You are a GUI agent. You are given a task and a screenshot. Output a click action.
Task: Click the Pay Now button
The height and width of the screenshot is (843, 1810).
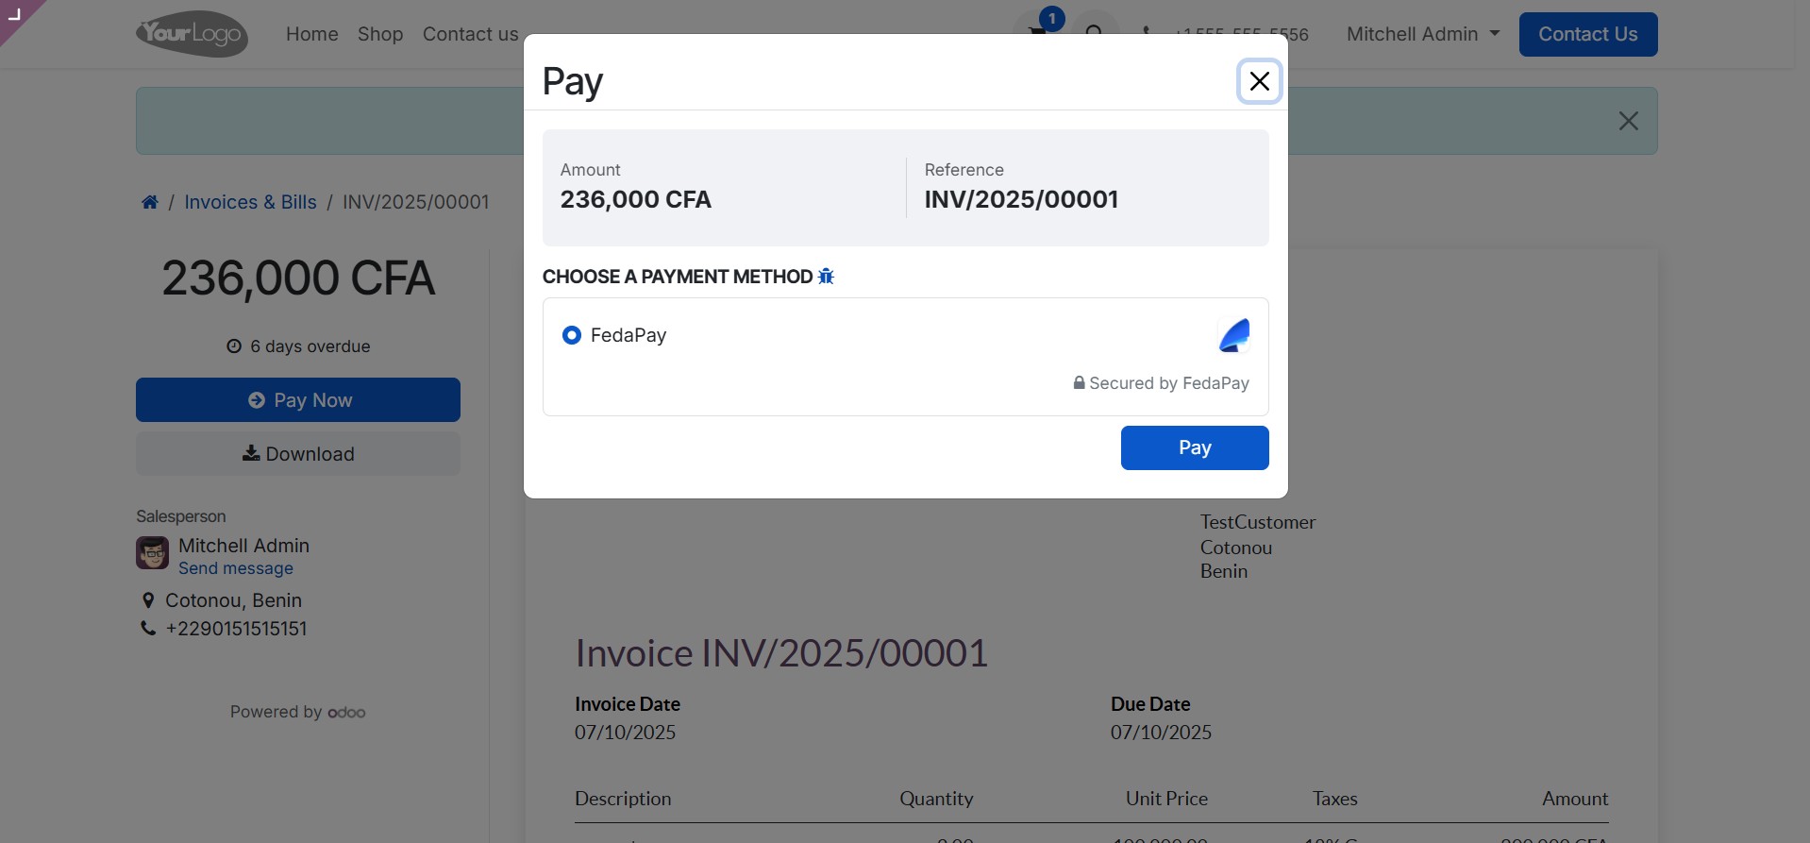(298, 400)
